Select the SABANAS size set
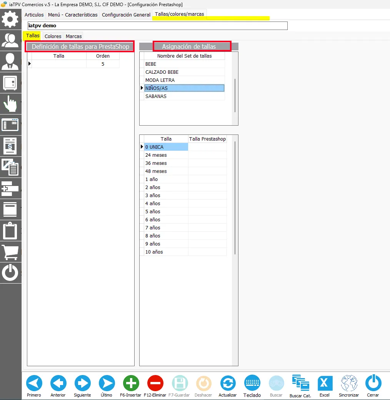Screen dimensions: 390x400 pyautogui.click(x=184, y=96)
